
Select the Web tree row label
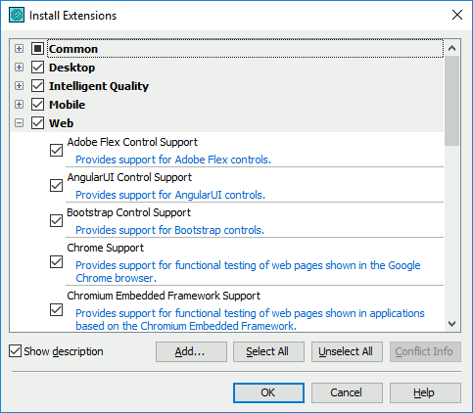(x=61, y=123)
